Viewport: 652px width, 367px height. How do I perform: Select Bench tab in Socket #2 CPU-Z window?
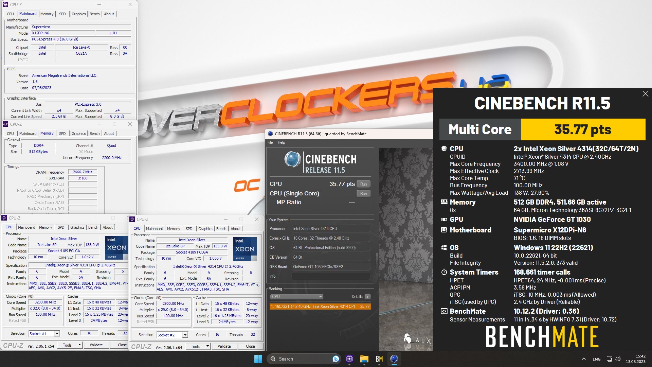click(x=221, y=229)
